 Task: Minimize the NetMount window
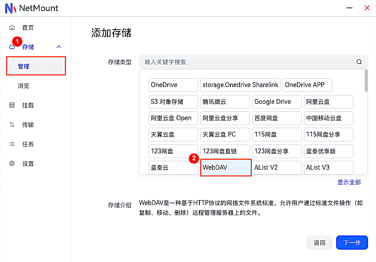349,8
